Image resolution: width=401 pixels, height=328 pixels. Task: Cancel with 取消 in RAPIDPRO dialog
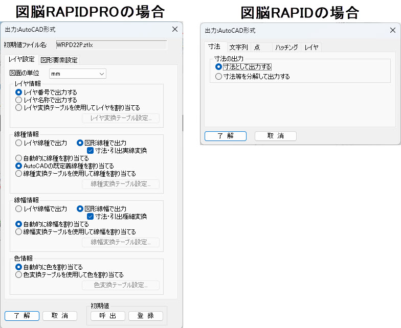point(59,316)
